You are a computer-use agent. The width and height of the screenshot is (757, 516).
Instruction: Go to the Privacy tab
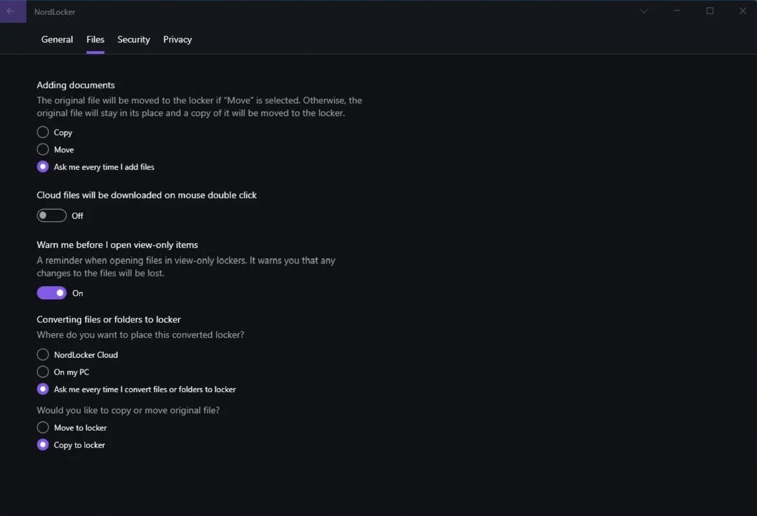177,39
